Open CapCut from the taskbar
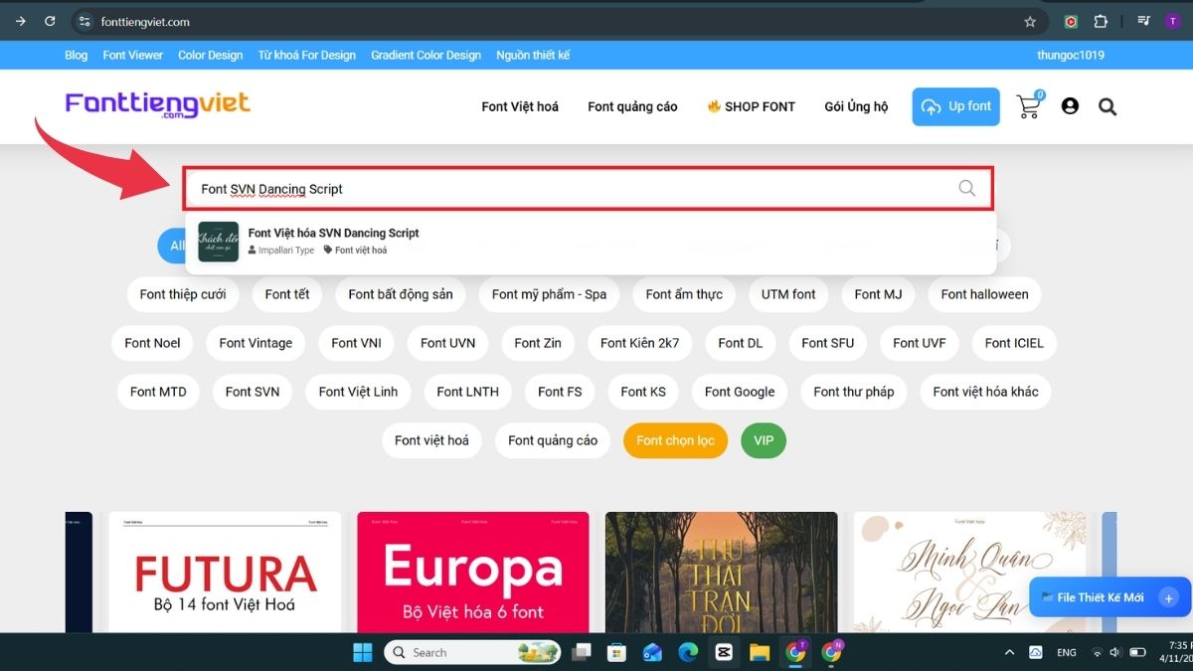The image size is (1193, 671). point(724,652)
